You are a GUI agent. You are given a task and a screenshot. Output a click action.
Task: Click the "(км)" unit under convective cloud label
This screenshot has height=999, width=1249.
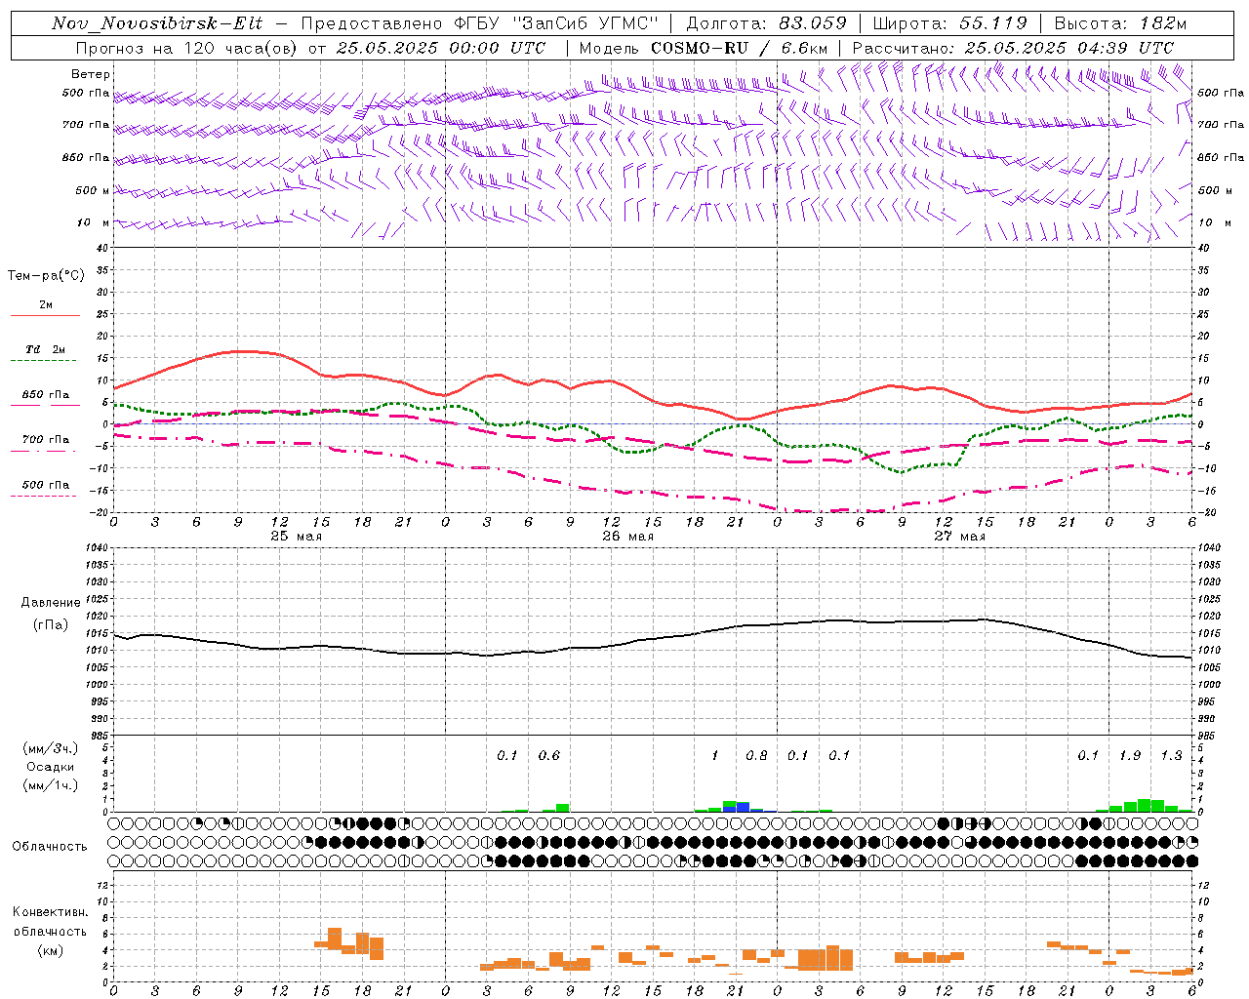51,950
